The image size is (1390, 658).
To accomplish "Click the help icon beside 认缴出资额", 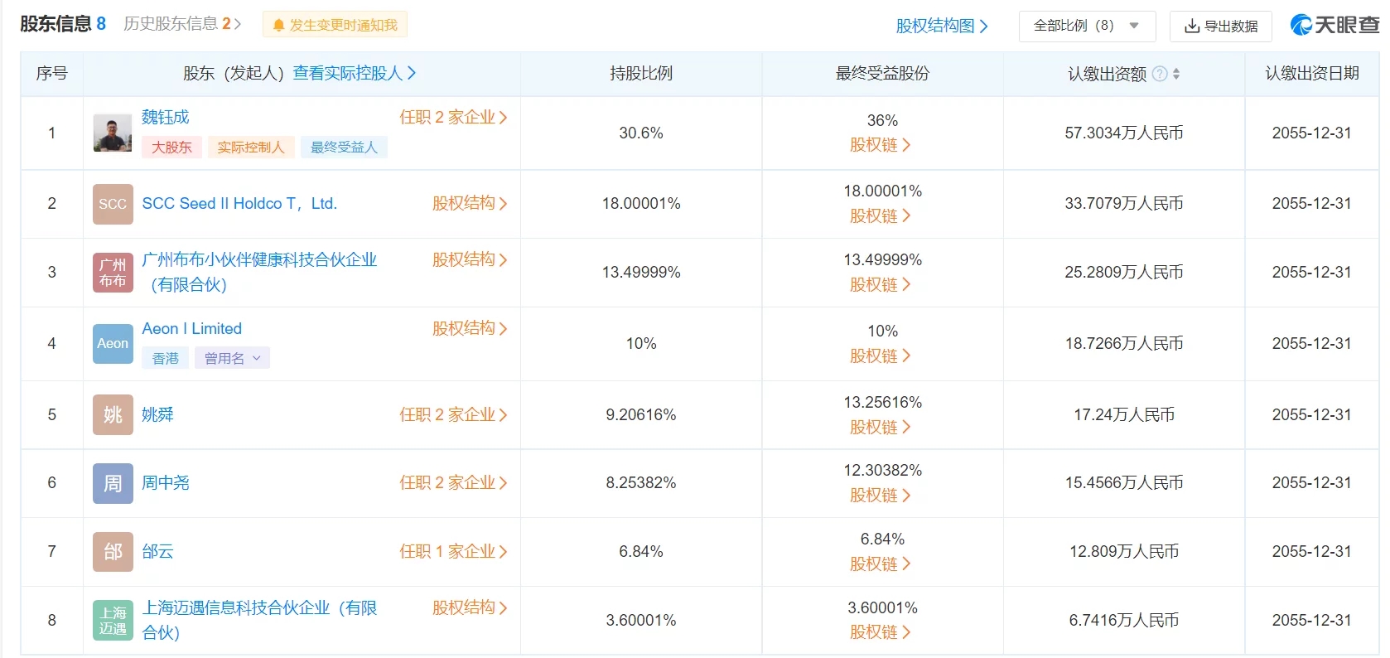I will pyautogui.click(x=1160, y=74).
